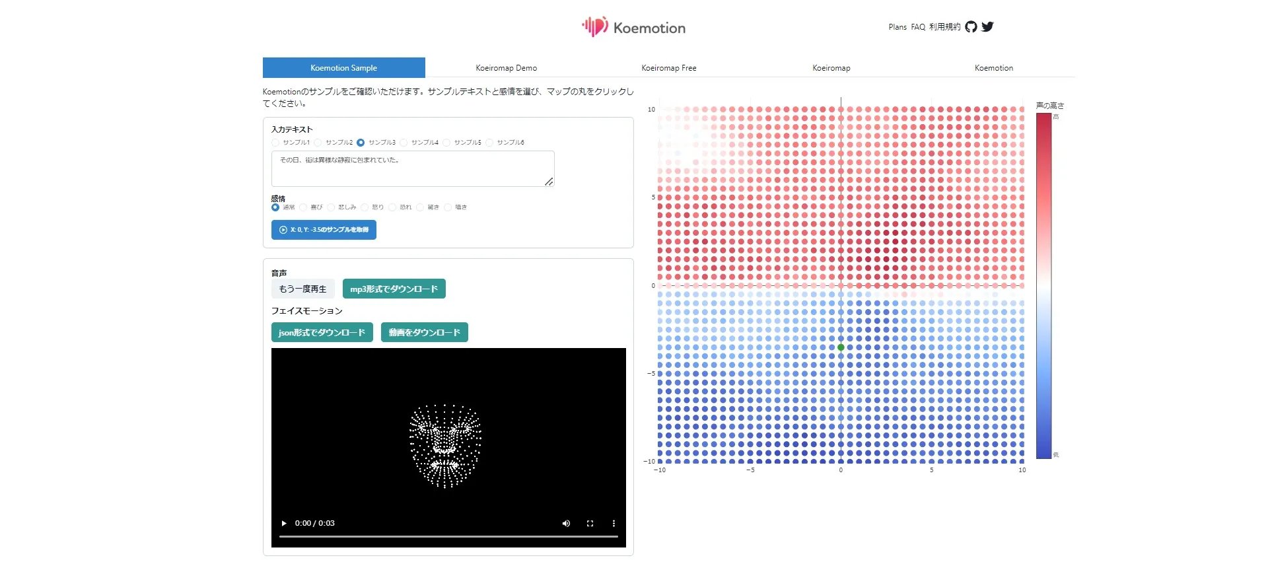Screen dimensions: 1268x564
Task: Click the green selected map dot
Action: point(841,347)
